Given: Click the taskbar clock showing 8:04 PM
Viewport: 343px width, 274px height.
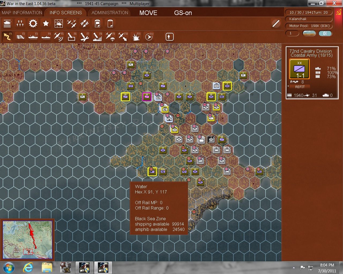Looking at the screenshot, I should [327, 268].
